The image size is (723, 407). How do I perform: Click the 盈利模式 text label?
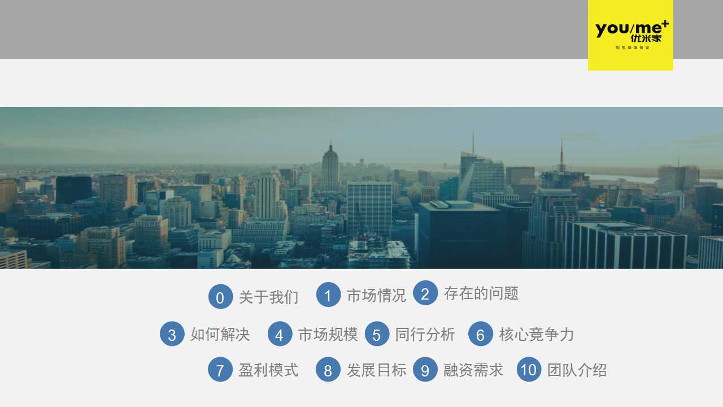pyautogui.click(x=268, y=370)
